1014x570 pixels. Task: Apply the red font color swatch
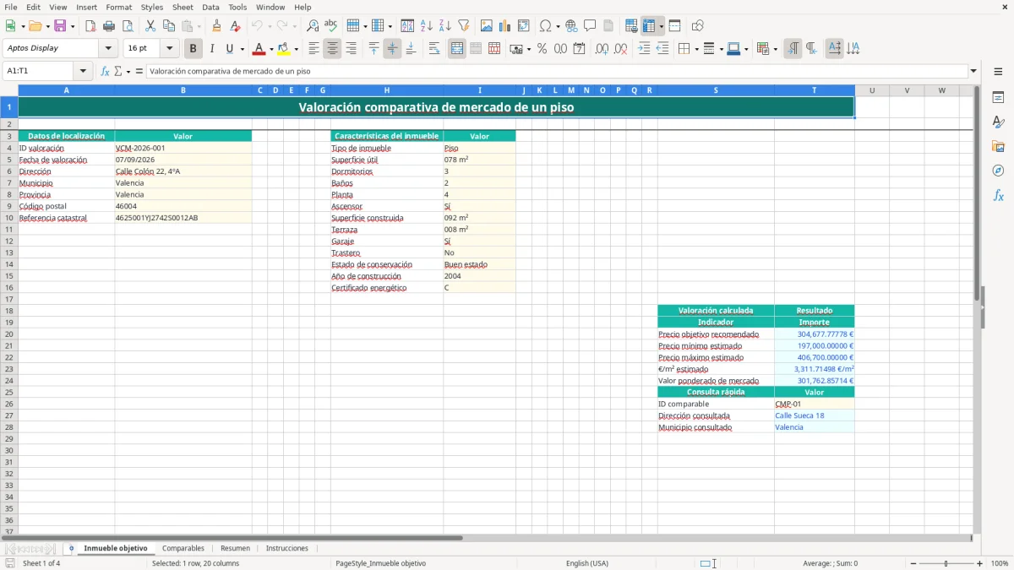[259, 49]
